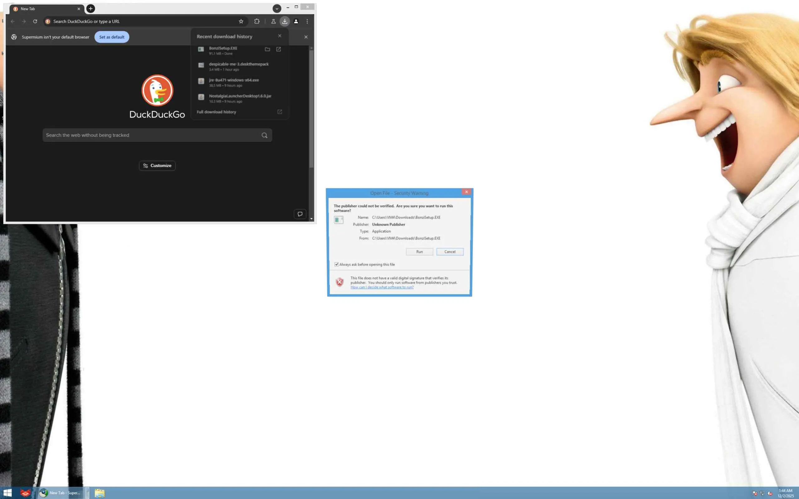The height and width of the screenshot is (499, 799).
Task: Click scrollbar down arrow in browser
Action: click(311, 219)
